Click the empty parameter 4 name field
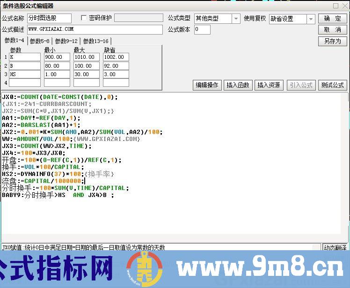 click(25, 83)
